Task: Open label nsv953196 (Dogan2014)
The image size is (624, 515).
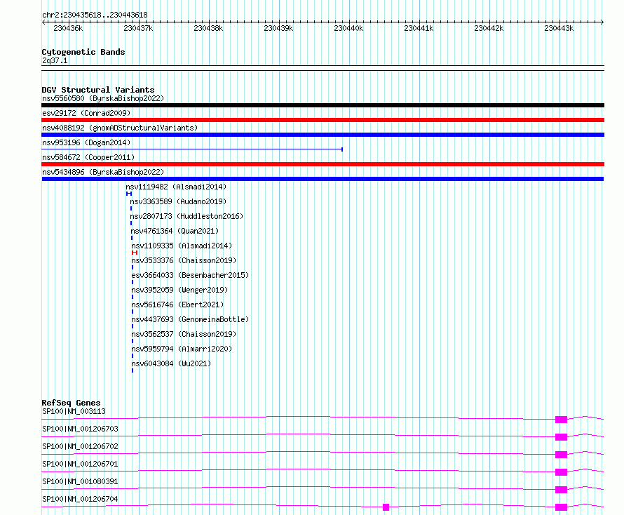Action: click(x=86, y=142)
